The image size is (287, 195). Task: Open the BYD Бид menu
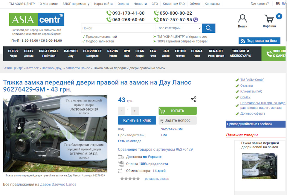pos(127,53)
